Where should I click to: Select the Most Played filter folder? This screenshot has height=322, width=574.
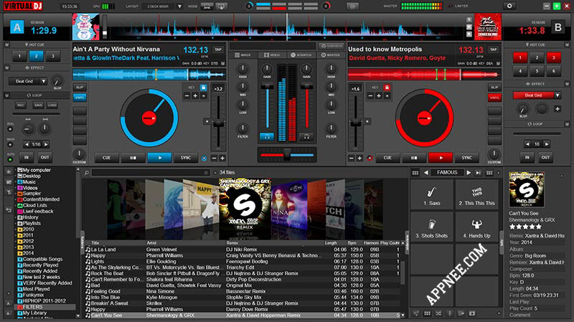(x=36, y=289)
